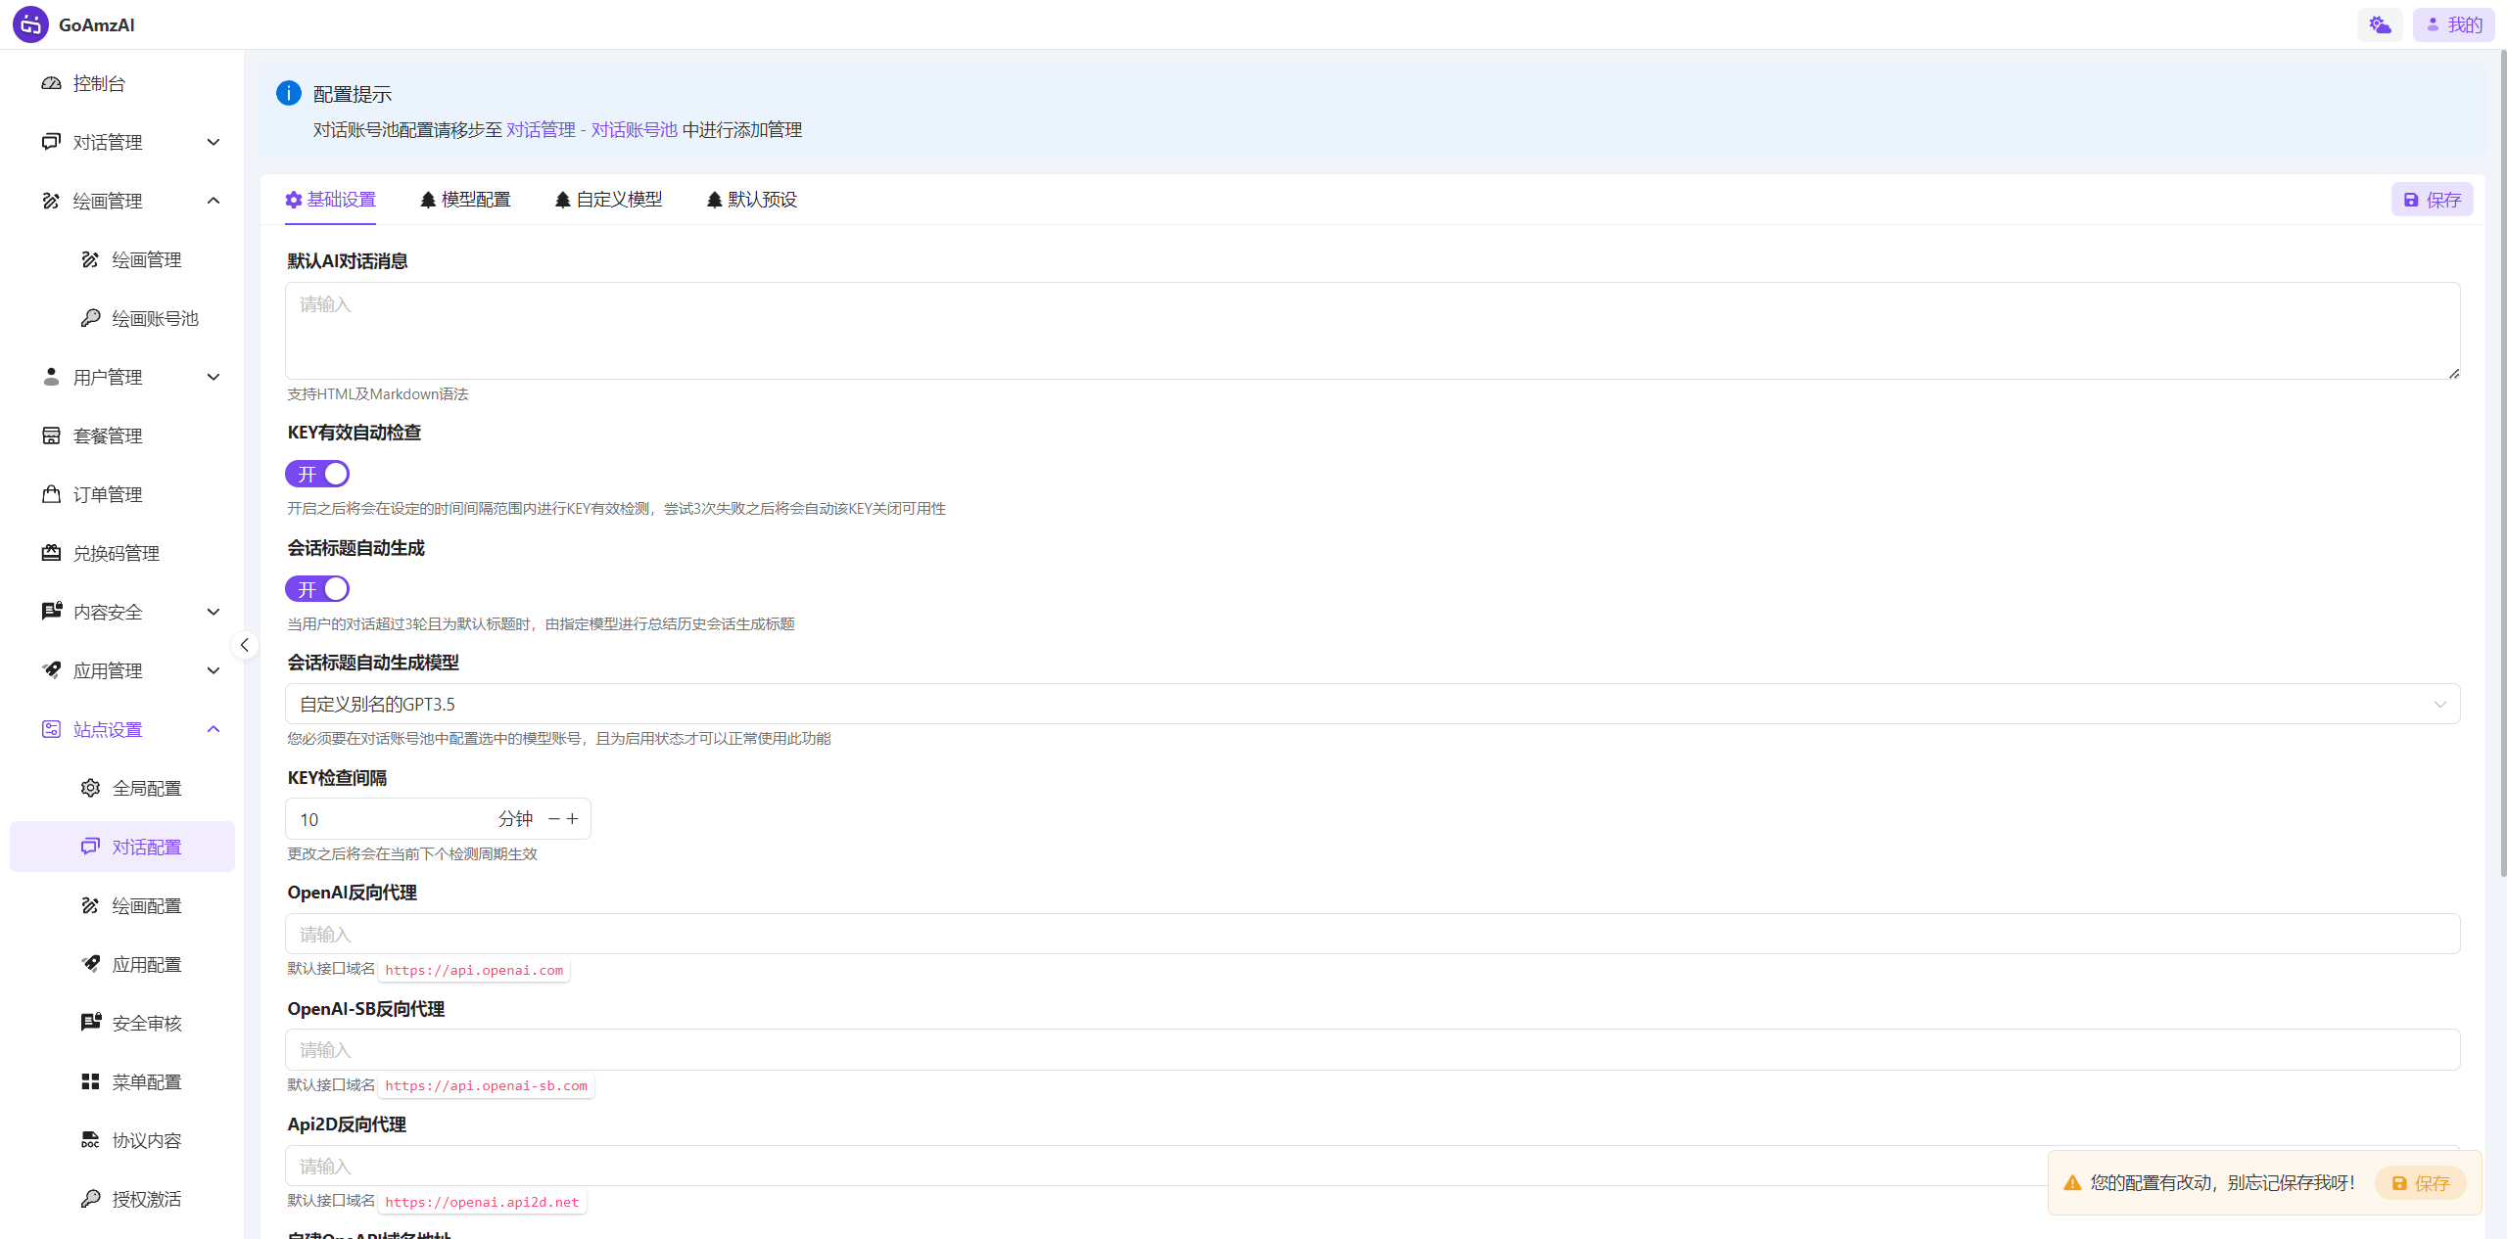Increase KEY检查间隔 with plus button
The width and height of the screenshot is (2507, 1239).
(x=574, y=818)
